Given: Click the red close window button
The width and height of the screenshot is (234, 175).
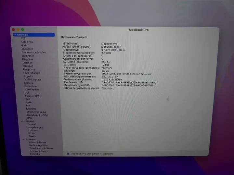Looking at the screenshot, I should pos(13,29).
